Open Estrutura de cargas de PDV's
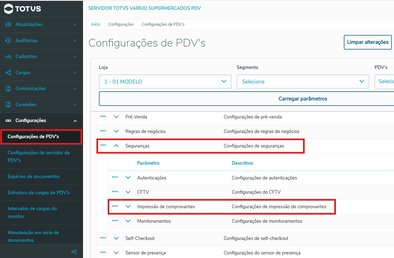Image resolution: width=394 pixels, height=258 pixels. point(41,193)
